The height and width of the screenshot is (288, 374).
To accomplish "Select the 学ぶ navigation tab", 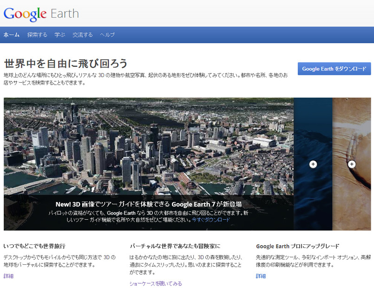I will pyautogui.click(x=60, y=35).
